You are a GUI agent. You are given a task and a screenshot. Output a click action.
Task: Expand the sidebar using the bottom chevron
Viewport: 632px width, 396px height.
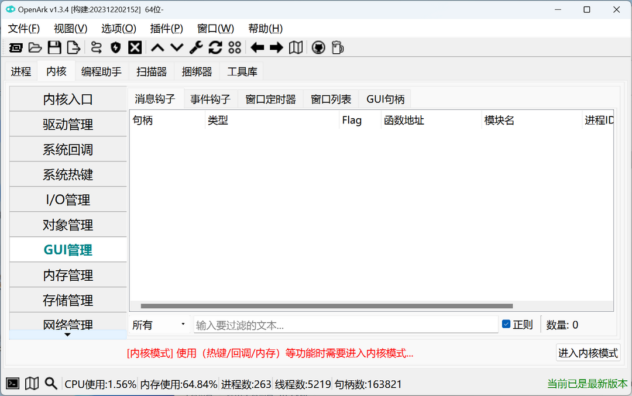[67, 334]
